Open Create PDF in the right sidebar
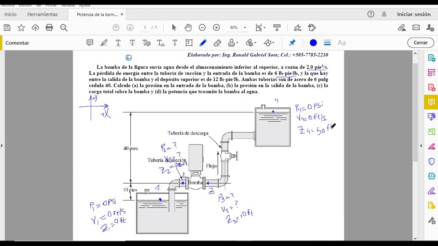 431,87
